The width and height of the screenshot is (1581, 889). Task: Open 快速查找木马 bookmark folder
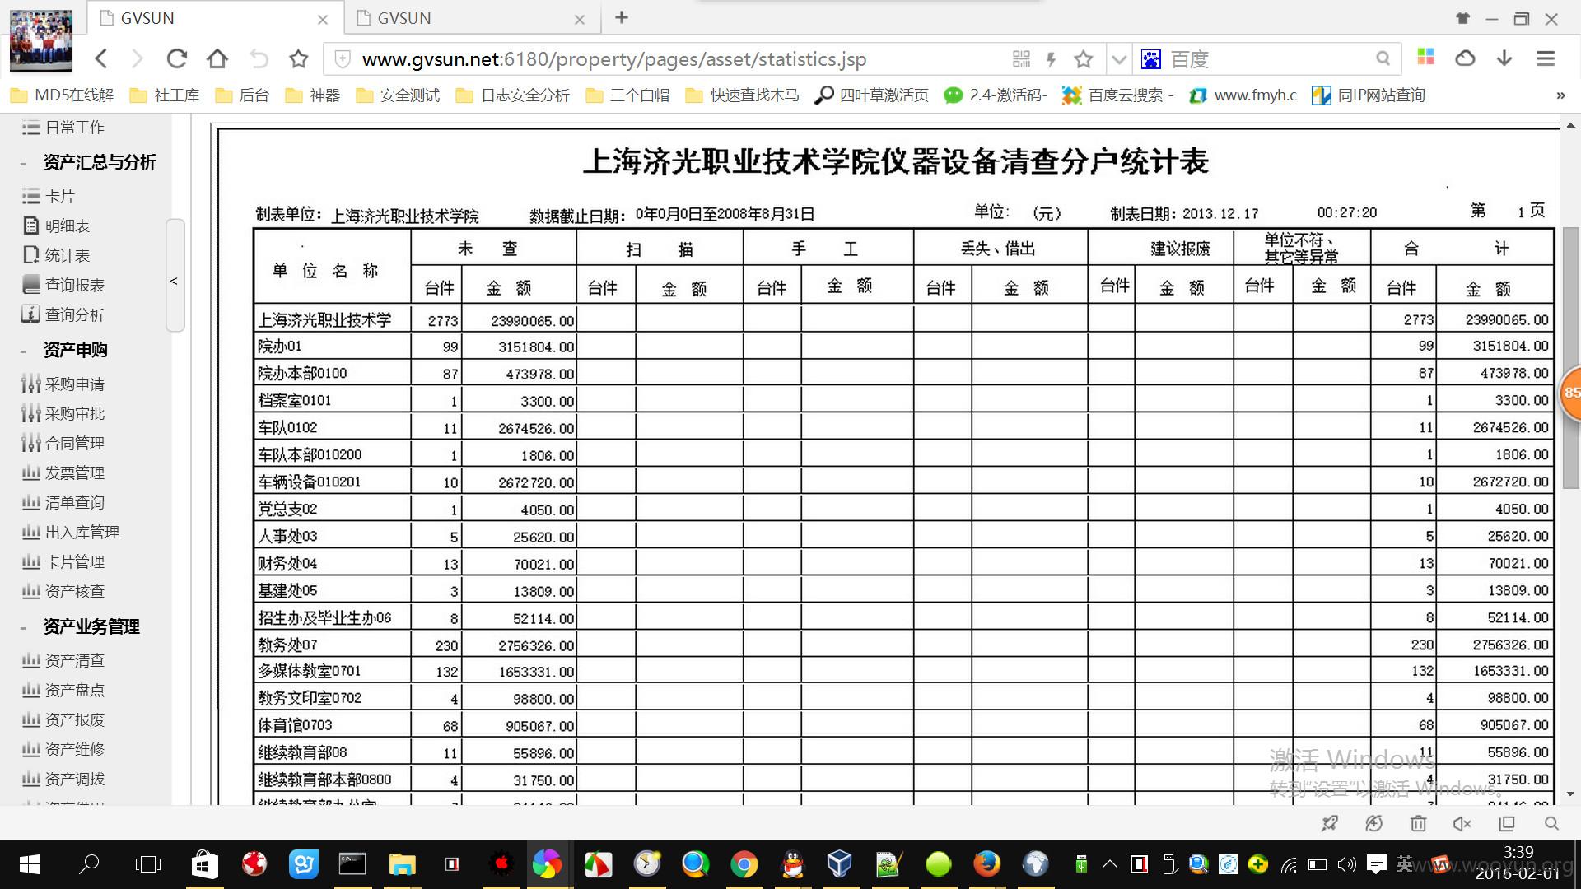[742, 95]
